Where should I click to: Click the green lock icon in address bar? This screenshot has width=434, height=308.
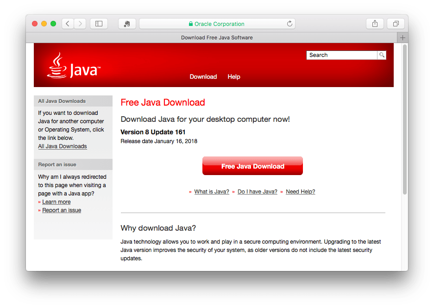tap(191, 24)
